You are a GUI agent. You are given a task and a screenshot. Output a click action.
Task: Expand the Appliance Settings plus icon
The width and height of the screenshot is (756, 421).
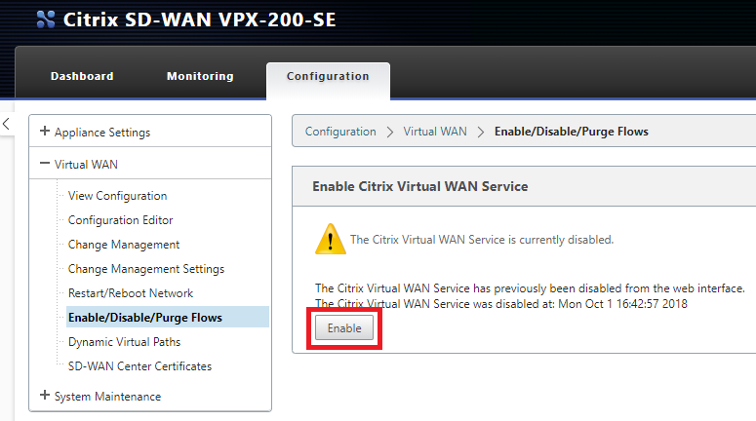(x=44, y=131)
